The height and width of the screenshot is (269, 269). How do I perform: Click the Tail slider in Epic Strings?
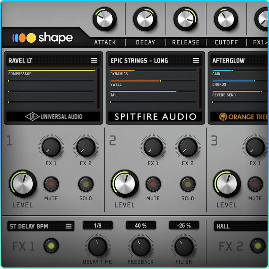coord(153,91)
